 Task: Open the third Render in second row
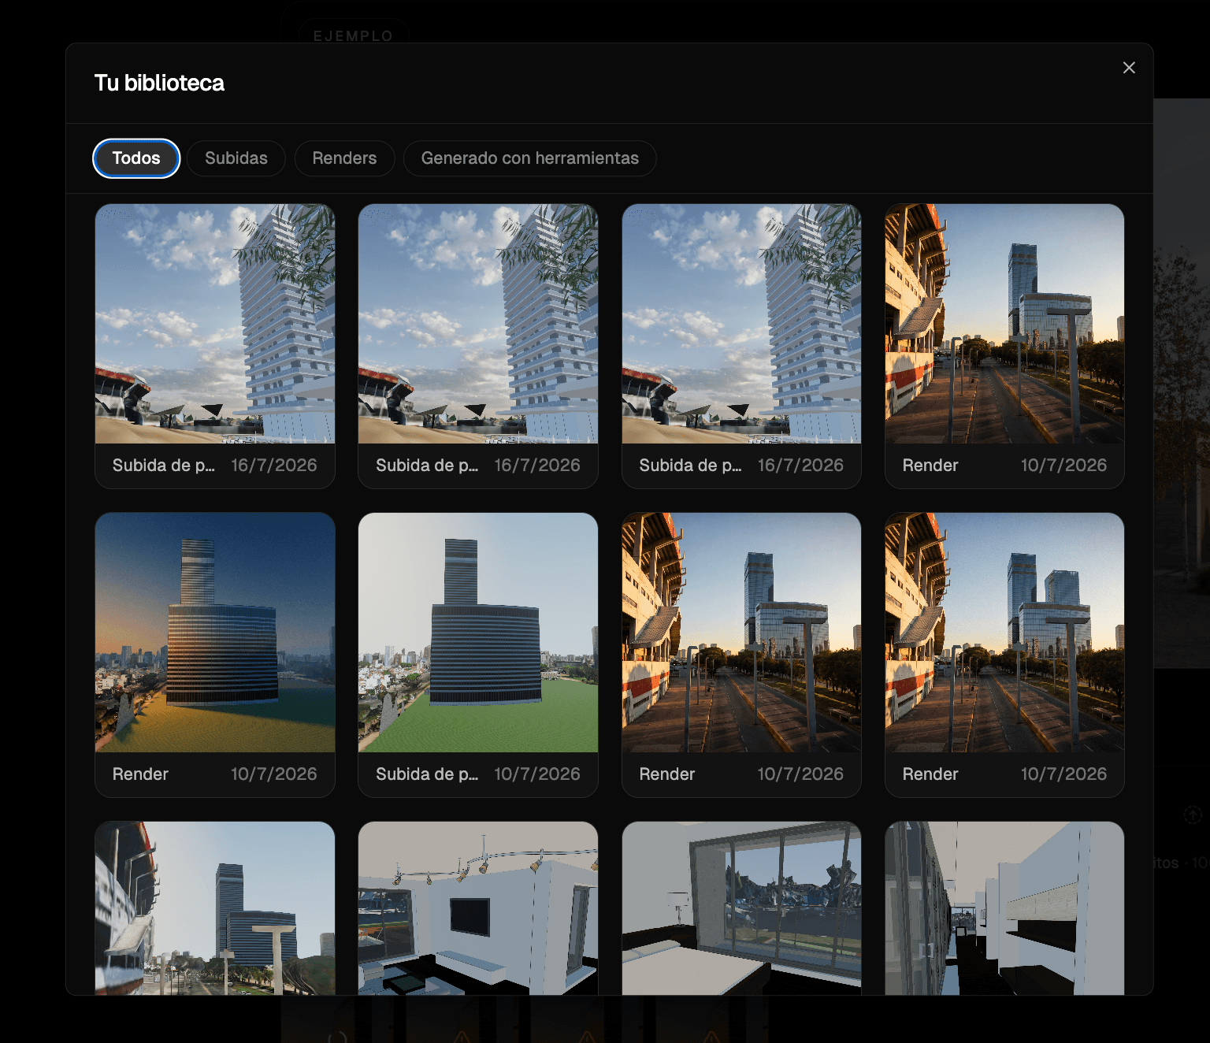741,655
